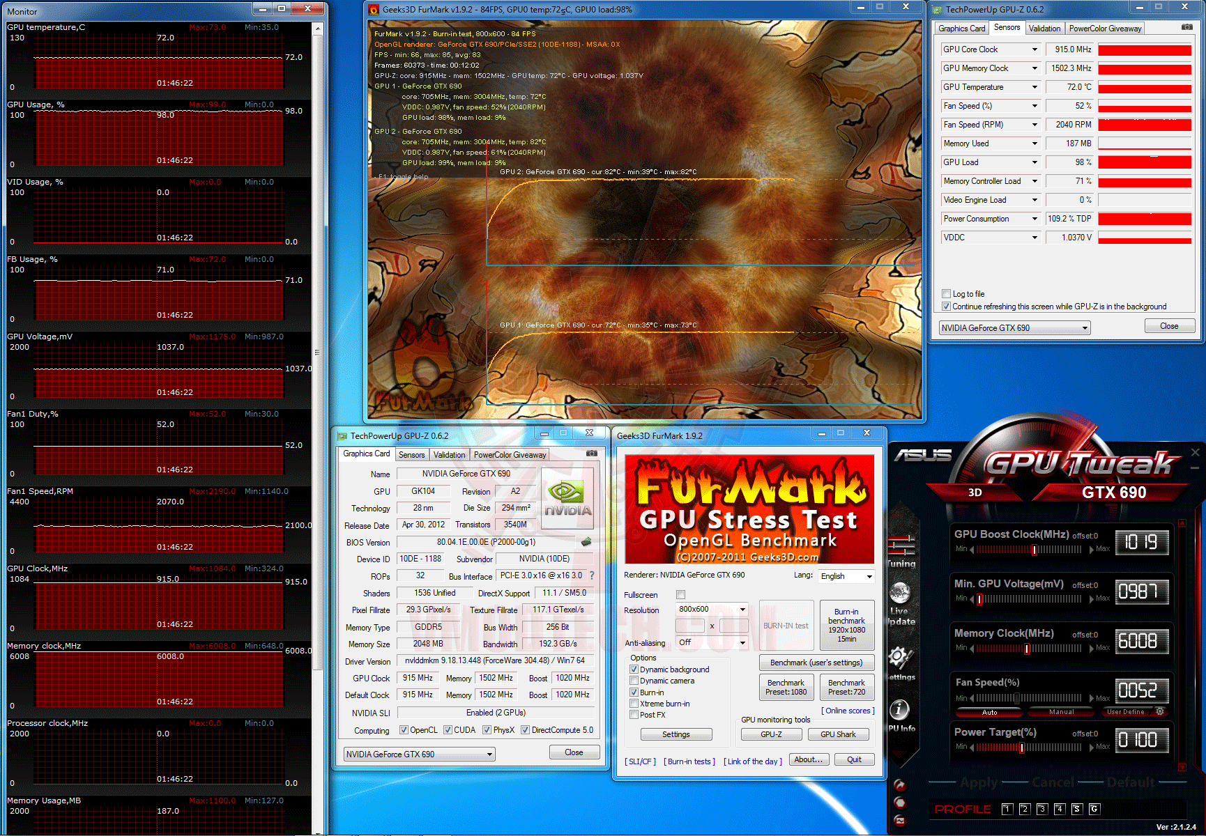Start Benchmark Preset:720

point(847,688)
